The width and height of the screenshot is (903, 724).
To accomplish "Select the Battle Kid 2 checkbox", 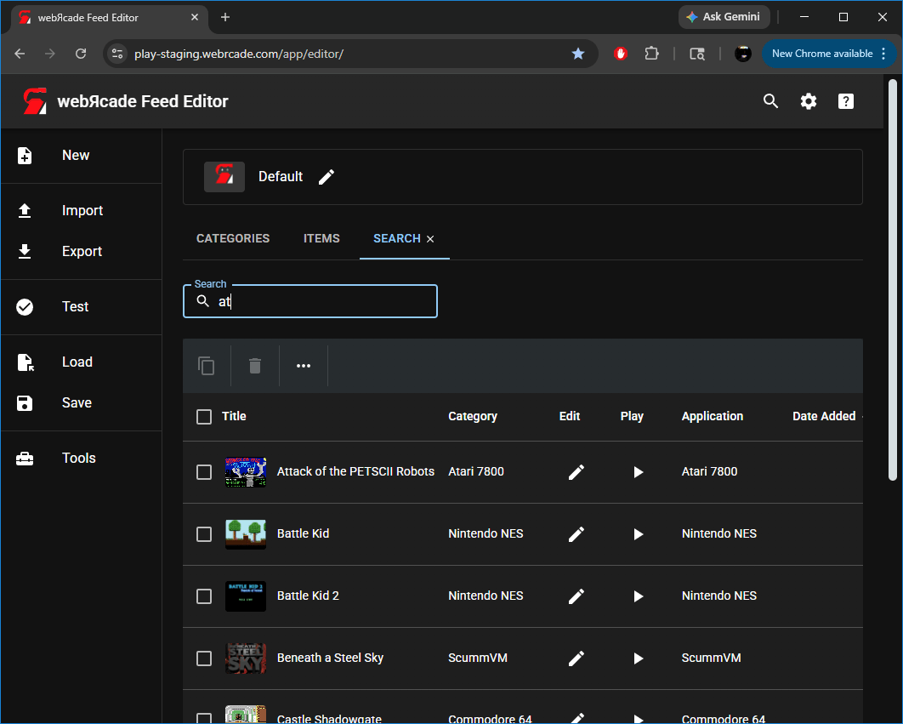I will [x=204, y=596].
